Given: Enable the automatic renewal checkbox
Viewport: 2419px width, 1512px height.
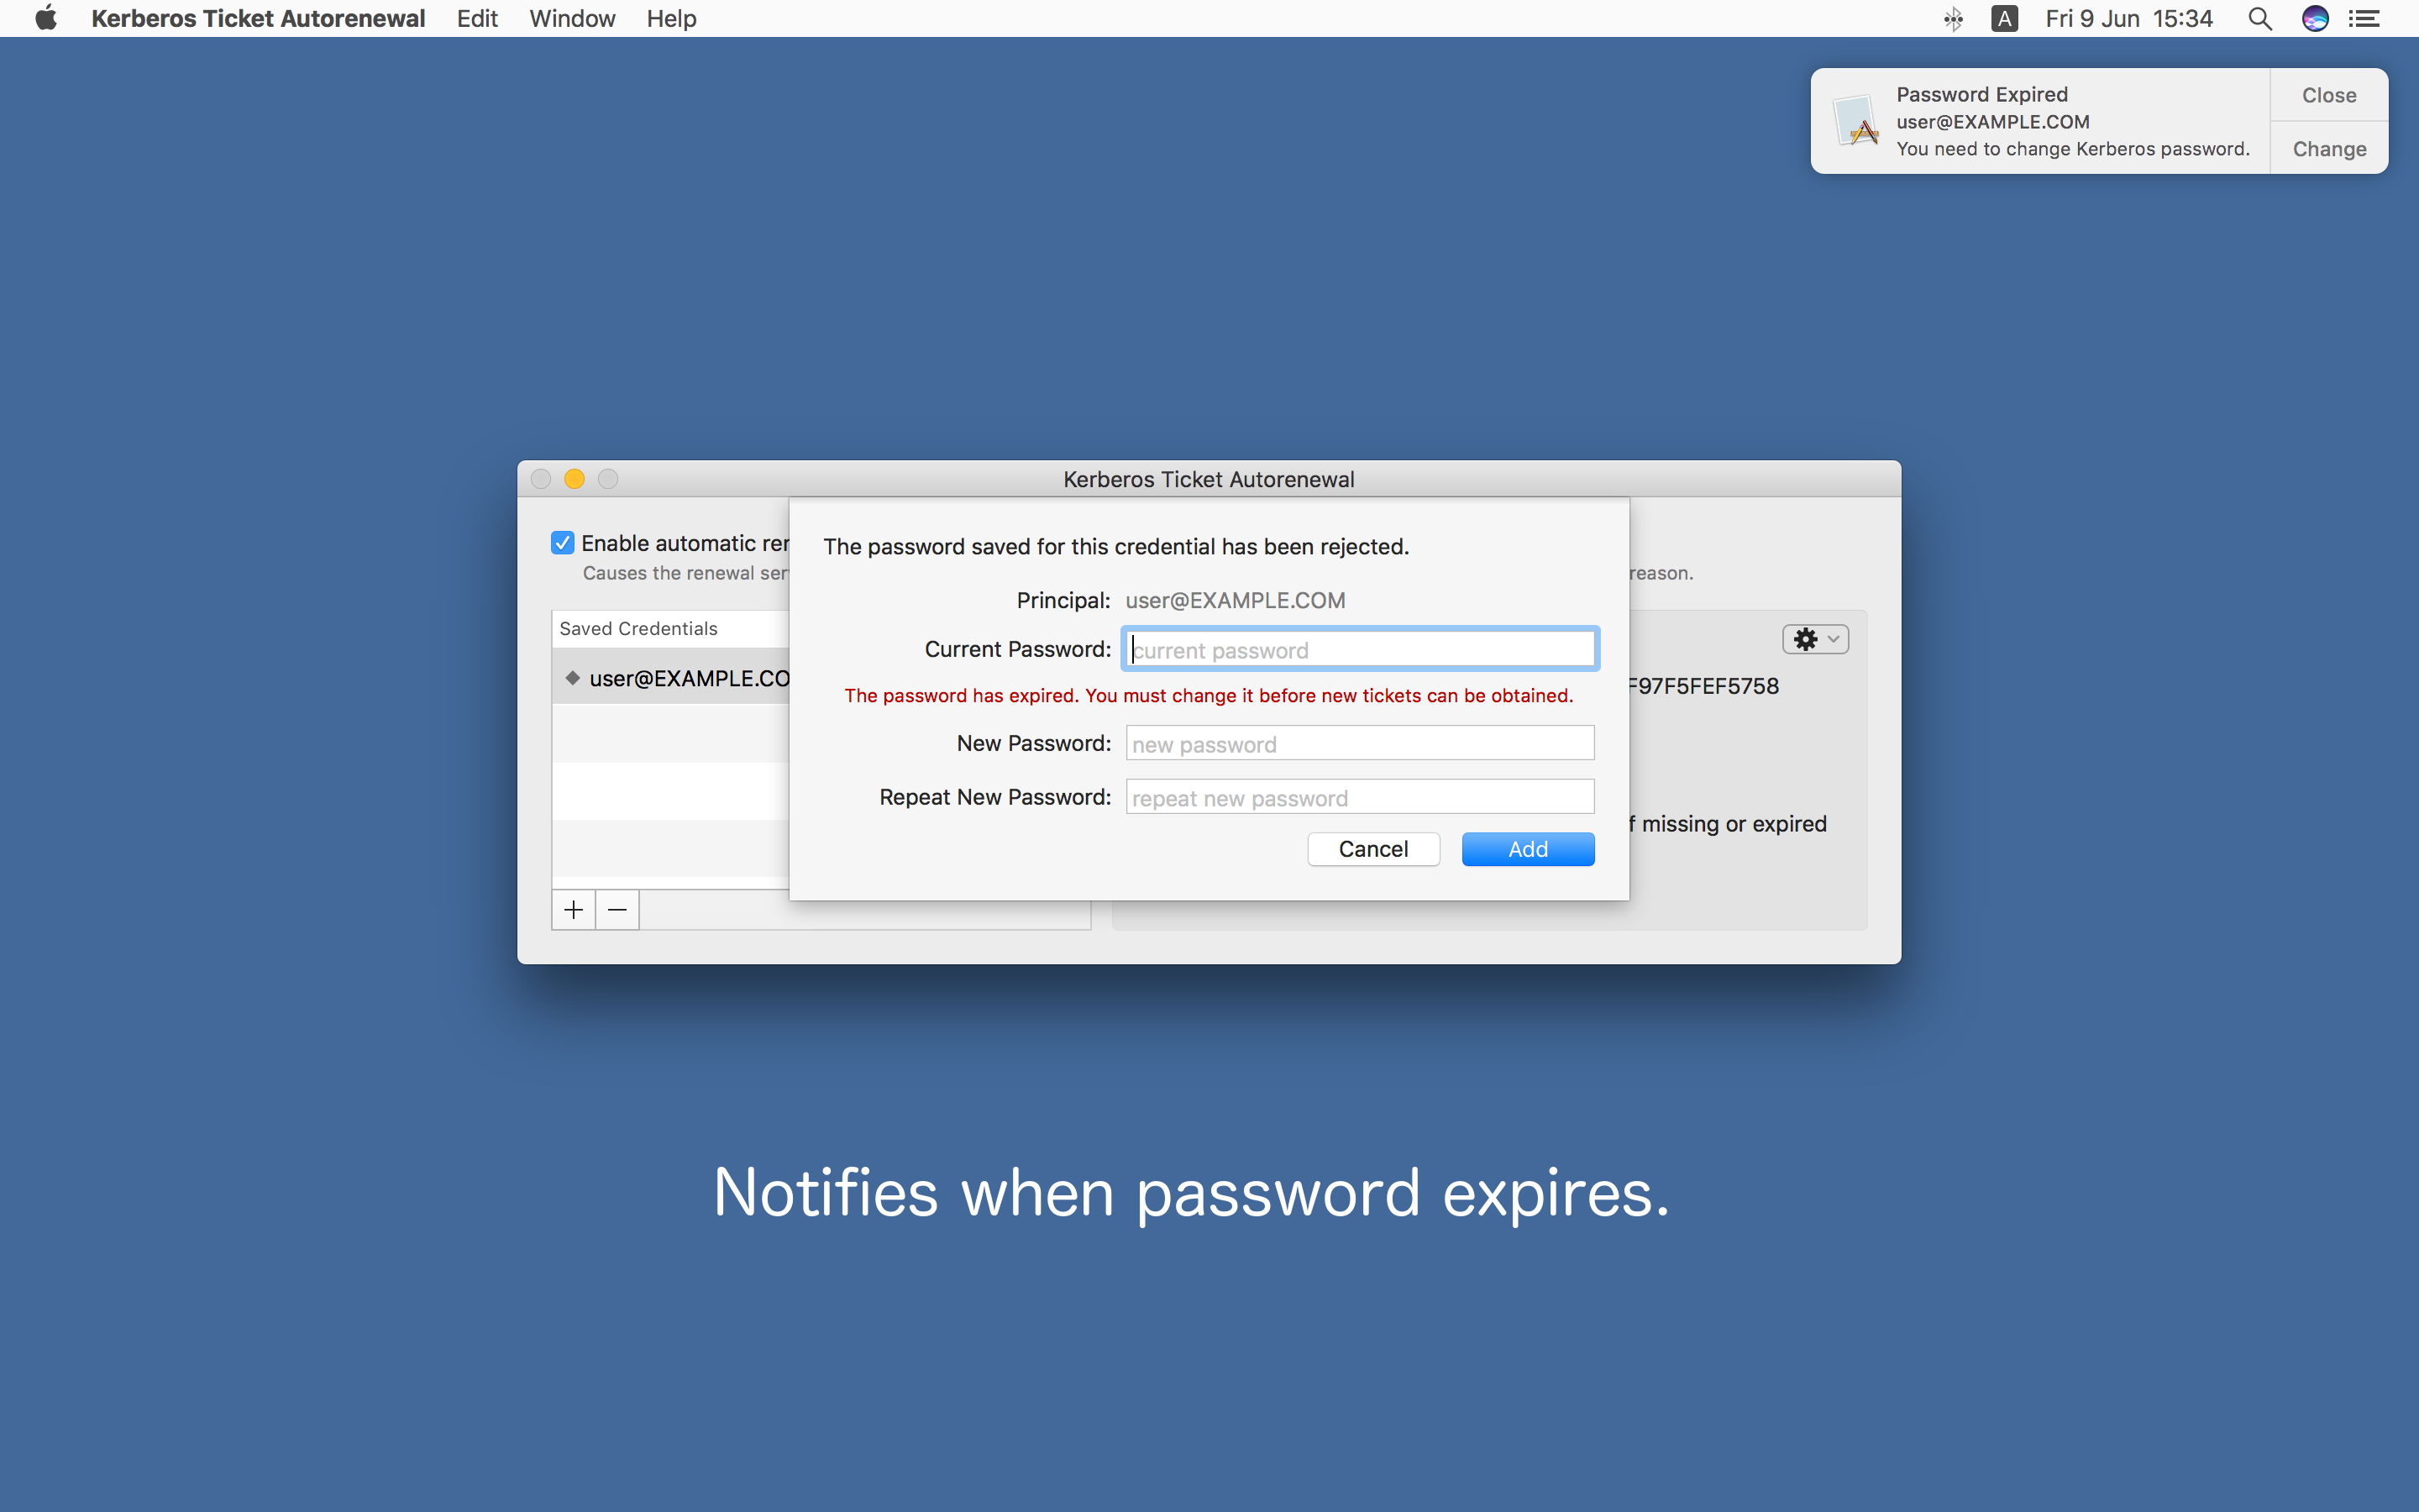Looking at the screenshot, I should (561, 542).
